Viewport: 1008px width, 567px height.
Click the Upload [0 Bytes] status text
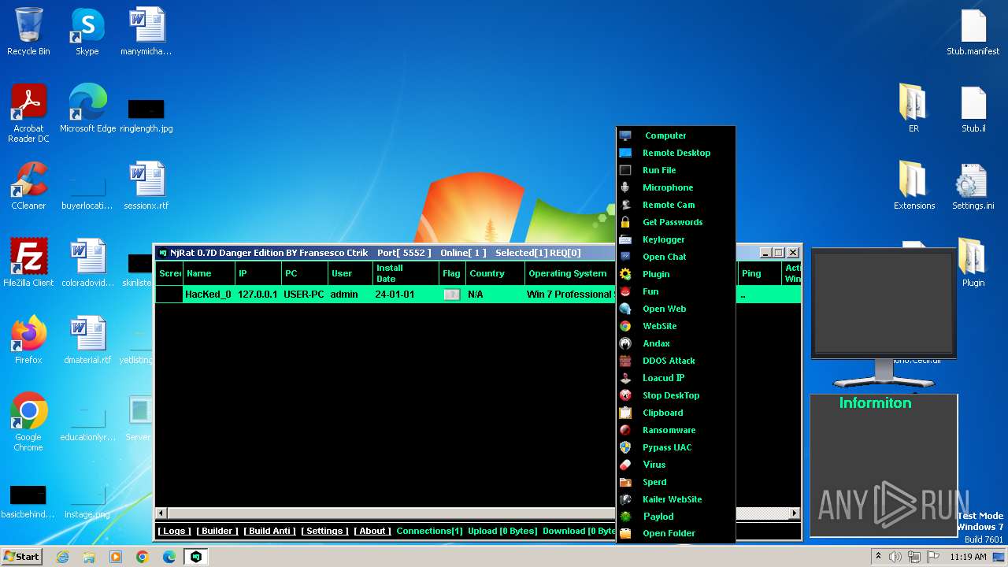(x=502, y=531)
